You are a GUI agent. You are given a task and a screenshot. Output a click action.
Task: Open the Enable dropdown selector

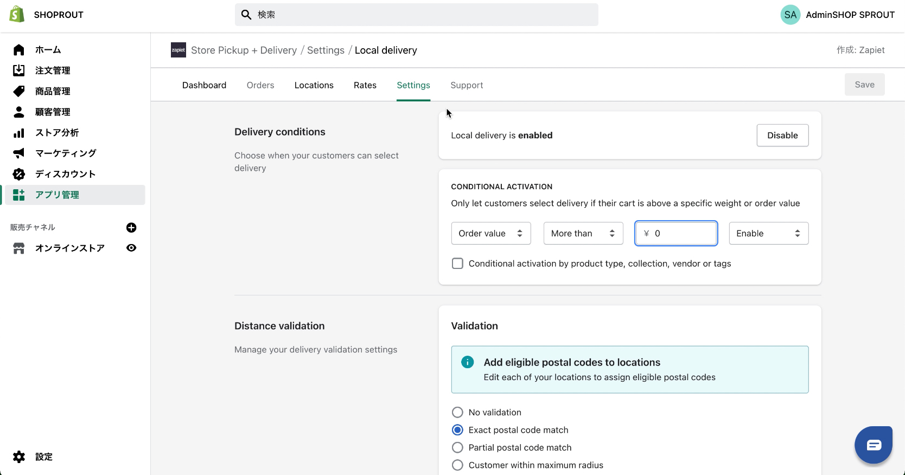[x=768, y=234]
